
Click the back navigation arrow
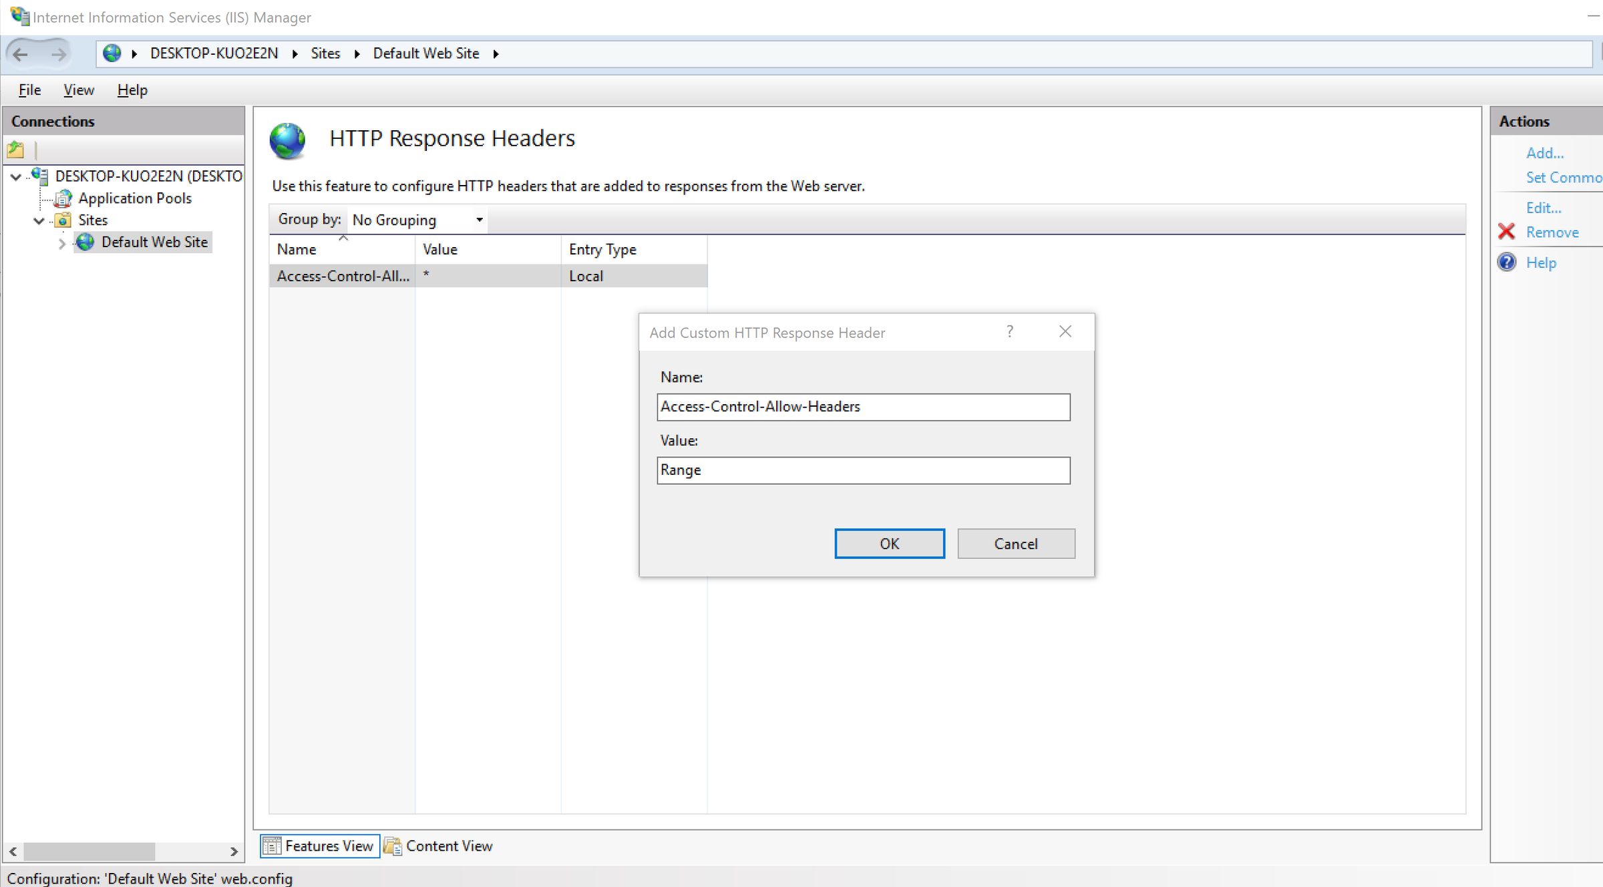tap(20, 53)
